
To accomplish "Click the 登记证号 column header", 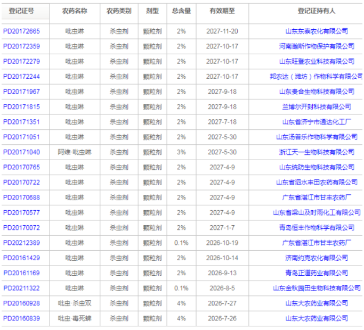I will coord(21,11).
